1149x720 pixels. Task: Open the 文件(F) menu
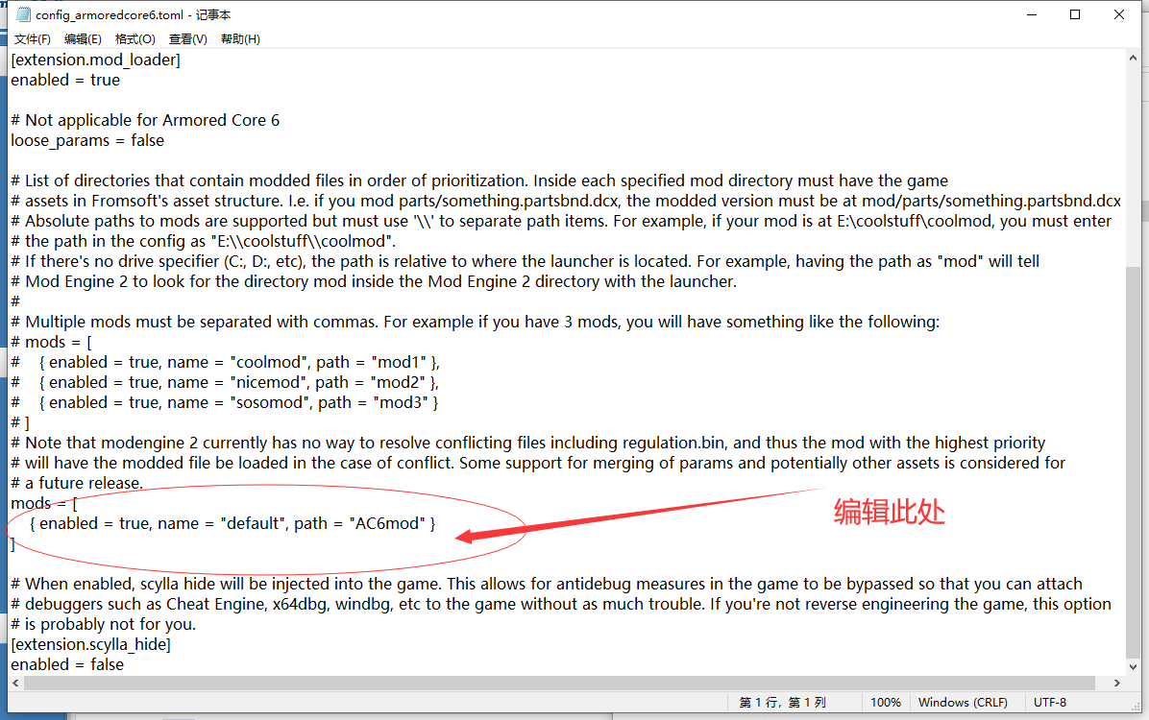[32, 39]
